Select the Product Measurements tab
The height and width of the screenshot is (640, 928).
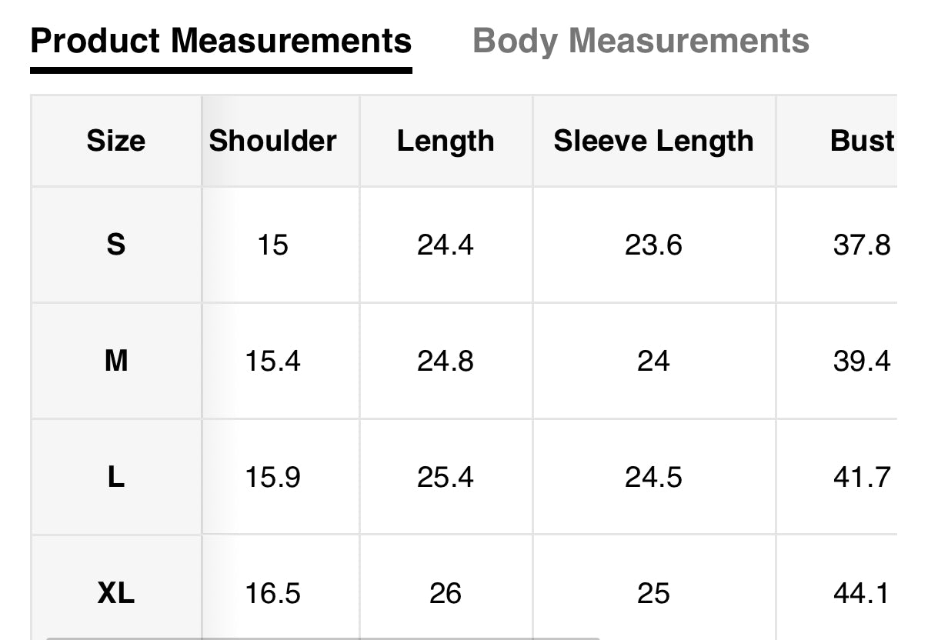[x=221, y=41]
